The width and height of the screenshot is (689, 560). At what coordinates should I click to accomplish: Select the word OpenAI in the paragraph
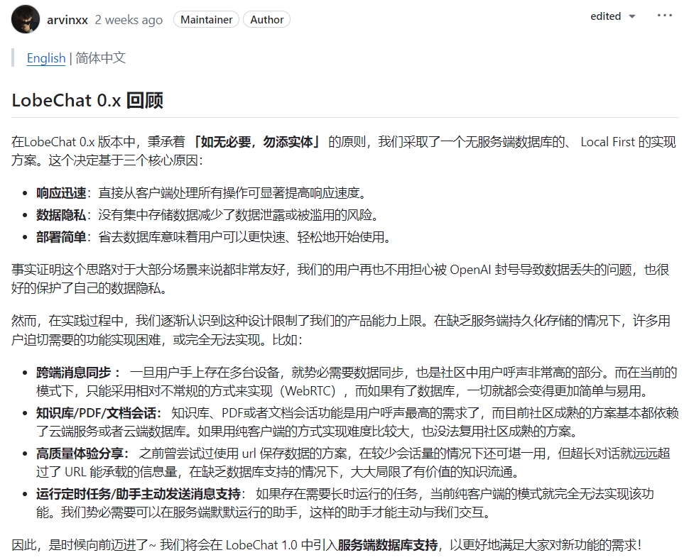[470, 269]
